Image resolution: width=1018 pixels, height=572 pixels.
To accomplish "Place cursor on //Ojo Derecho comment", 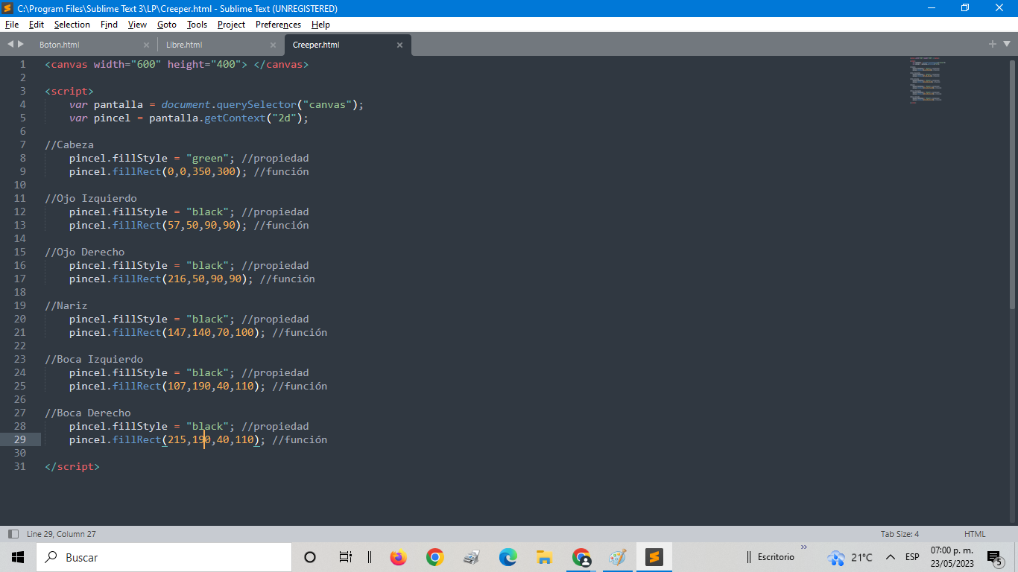I will click(x=85, y=252).
